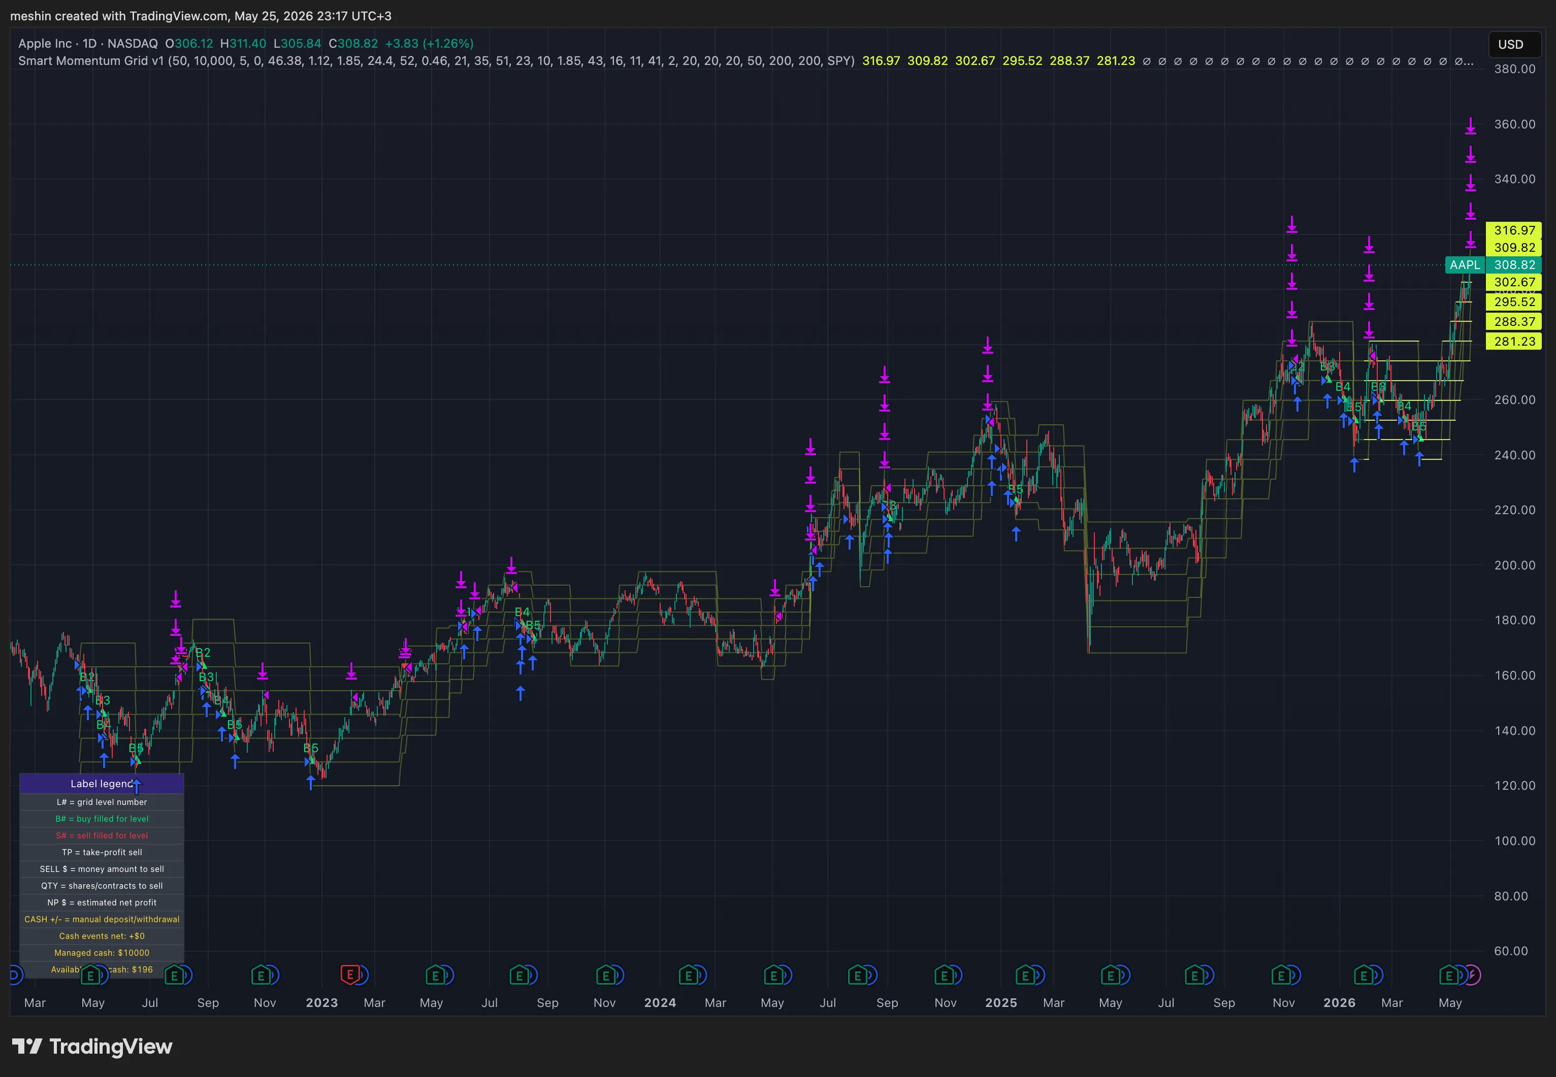Image resolution: width=1556 pixels, height=1077 pixels.
Task: Open the earnings marker between Jul and Sep 2023
Action: click(519, 975)
